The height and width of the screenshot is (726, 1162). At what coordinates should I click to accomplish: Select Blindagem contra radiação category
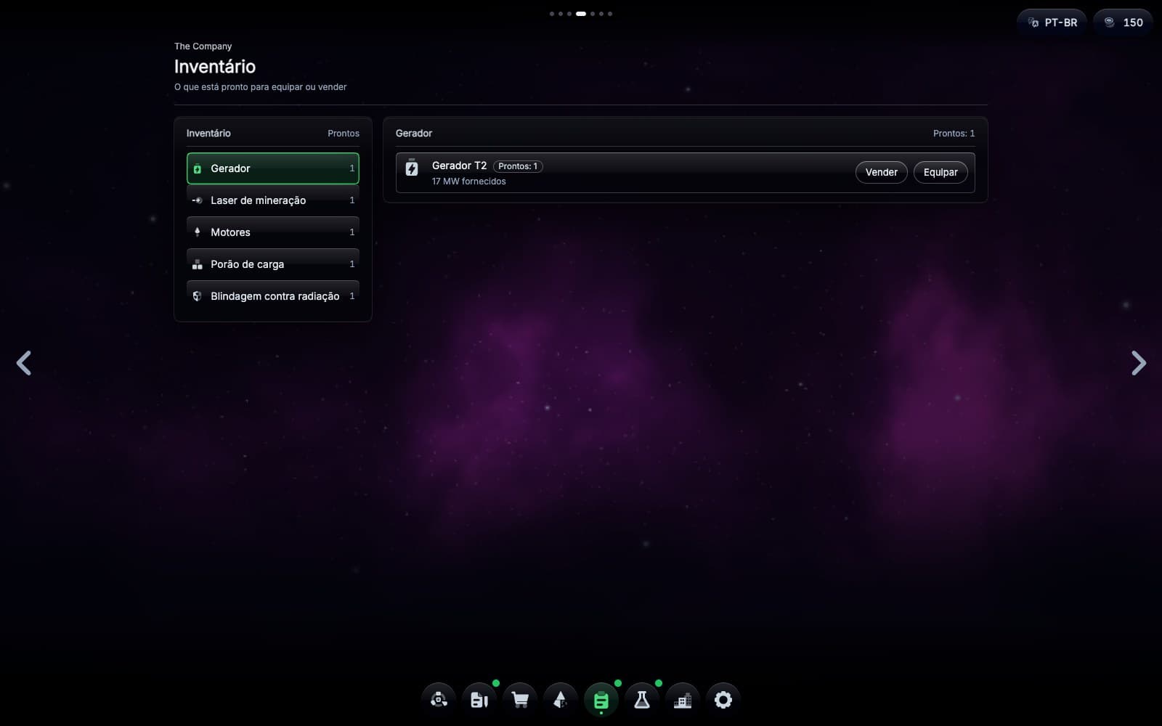[x=273, y=296]
